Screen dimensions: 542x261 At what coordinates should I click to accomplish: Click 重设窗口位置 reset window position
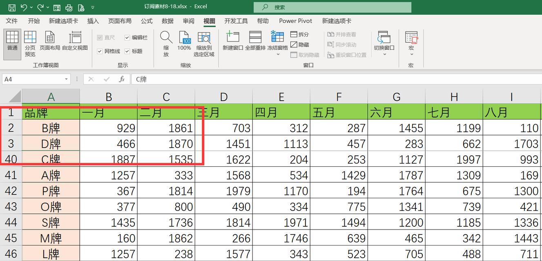(x=347, y=55)
